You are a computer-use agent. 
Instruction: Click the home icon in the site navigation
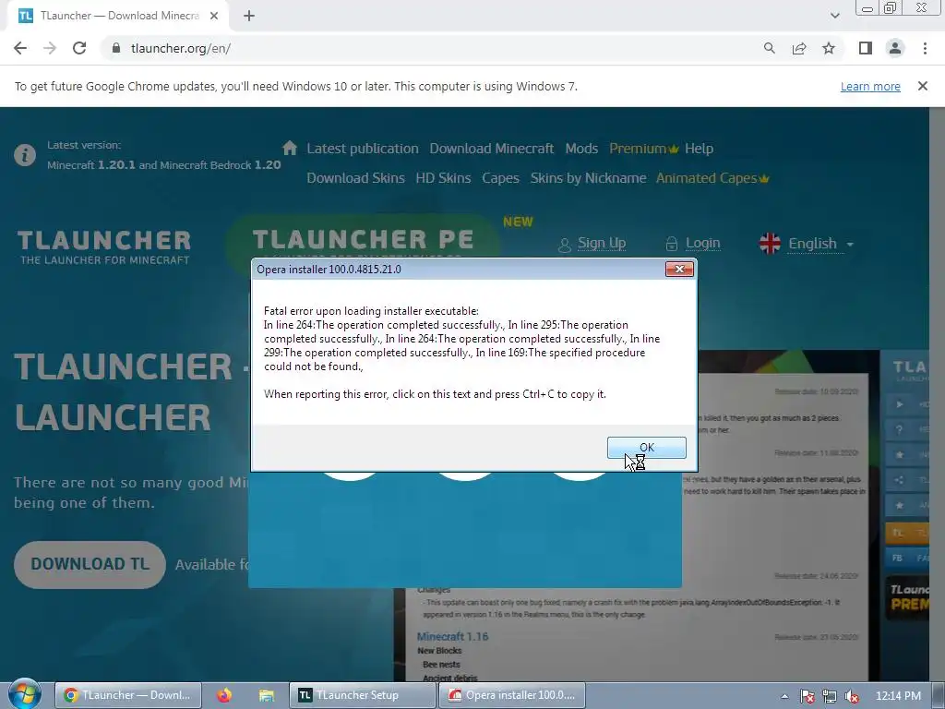tap(289, 148)
